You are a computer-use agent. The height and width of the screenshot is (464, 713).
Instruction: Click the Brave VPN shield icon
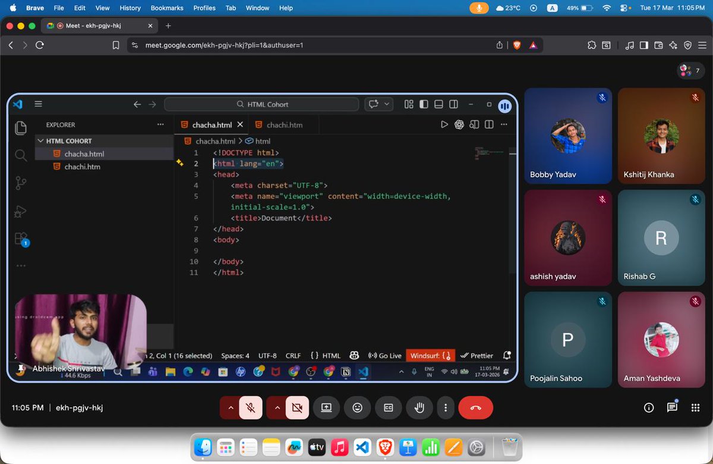687,45
